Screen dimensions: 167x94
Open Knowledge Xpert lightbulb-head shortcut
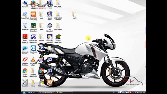(50, 39)
